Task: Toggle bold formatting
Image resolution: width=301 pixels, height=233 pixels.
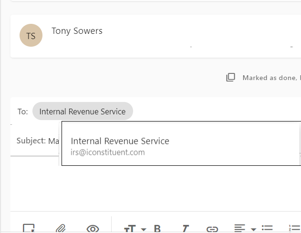Action: pos(157,229)
